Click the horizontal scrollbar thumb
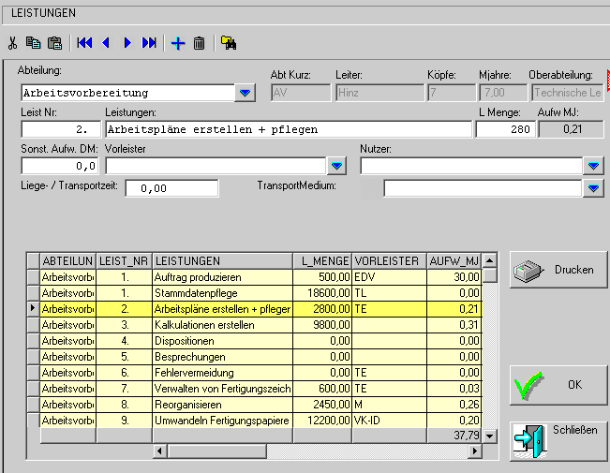The width and height of the screenshot is (610, 473). pyautogui.click(x=216, y=451)
